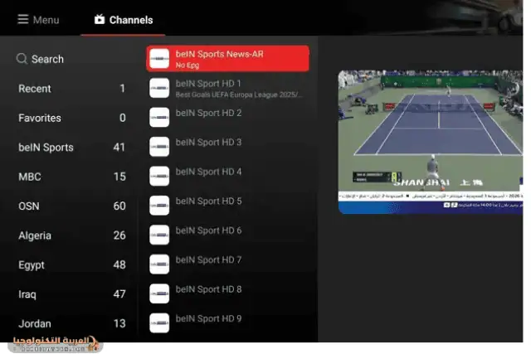This screenshot has height=354, width=531.
Task: Play beIN Sport HD 1 channel title
Action: pyautogui.click(x=208, y=83)
